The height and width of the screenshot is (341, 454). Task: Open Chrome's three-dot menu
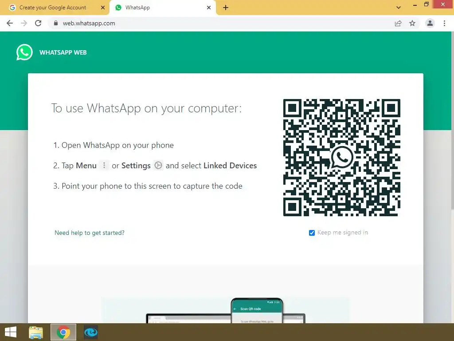444,23
